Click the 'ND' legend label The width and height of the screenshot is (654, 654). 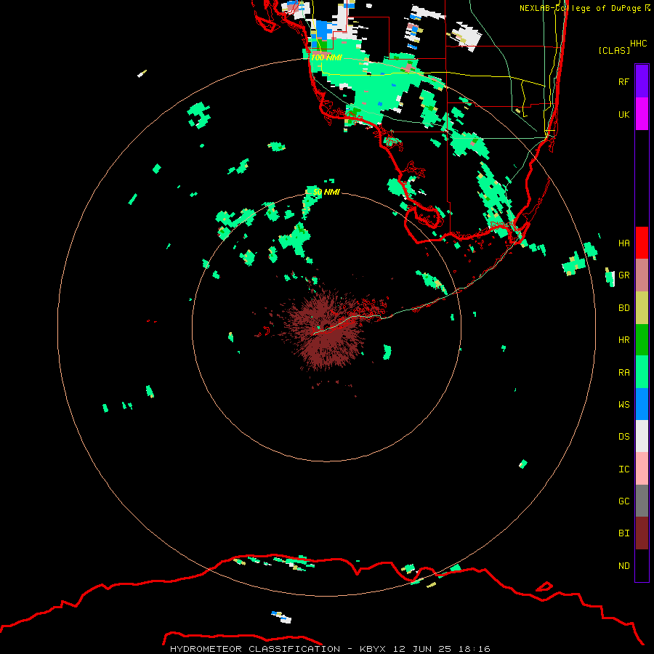(x=623, y=566)
